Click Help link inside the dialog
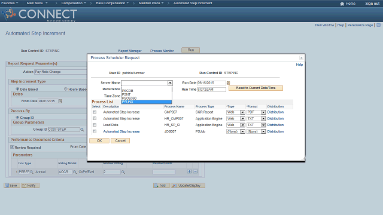The width and height of the screenshot is (383, 215). (x=299, y=64)
